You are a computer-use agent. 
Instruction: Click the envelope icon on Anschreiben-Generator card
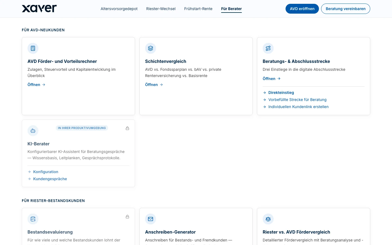point(151,219)
